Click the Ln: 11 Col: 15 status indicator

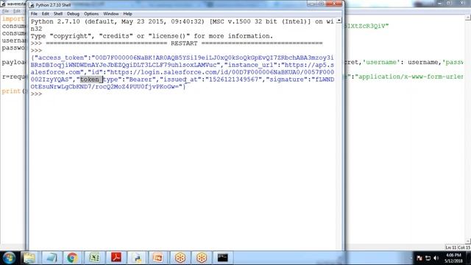point(457,247)
